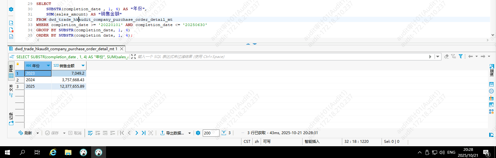496x158 pixels.
Task: Toggle the 面板 side panel
Action: click(x=491, y=71)
